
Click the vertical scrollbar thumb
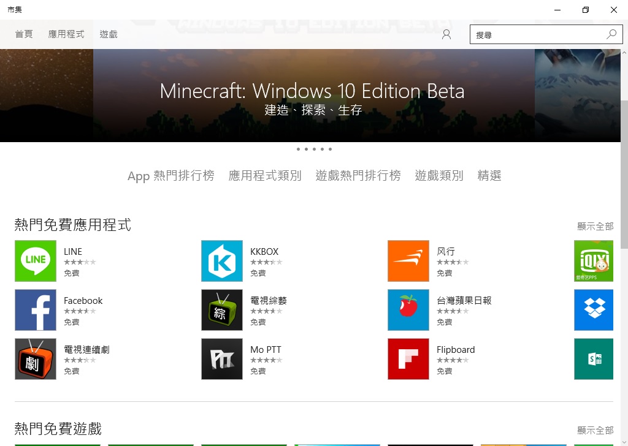coord(624,174)
